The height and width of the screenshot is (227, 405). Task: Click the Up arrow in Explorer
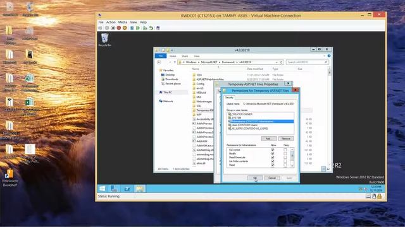point(175,62)
